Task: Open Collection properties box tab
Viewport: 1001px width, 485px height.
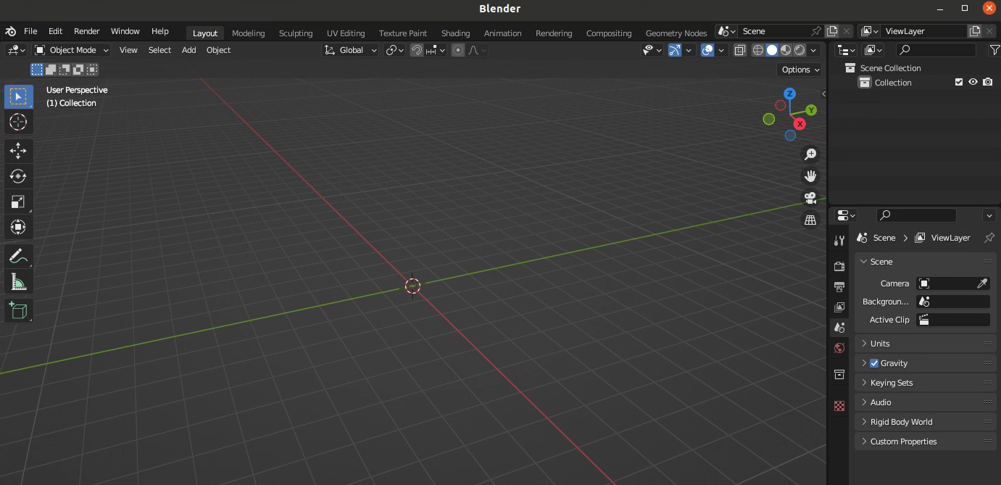Action: [839, 375]
